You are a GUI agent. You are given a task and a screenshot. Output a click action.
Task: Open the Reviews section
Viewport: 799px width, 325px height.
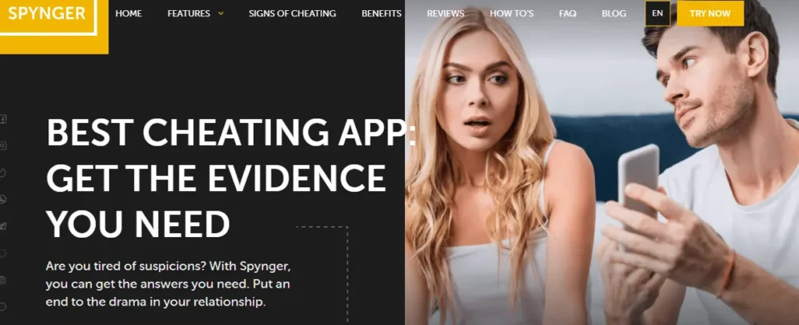pos(446,14)
